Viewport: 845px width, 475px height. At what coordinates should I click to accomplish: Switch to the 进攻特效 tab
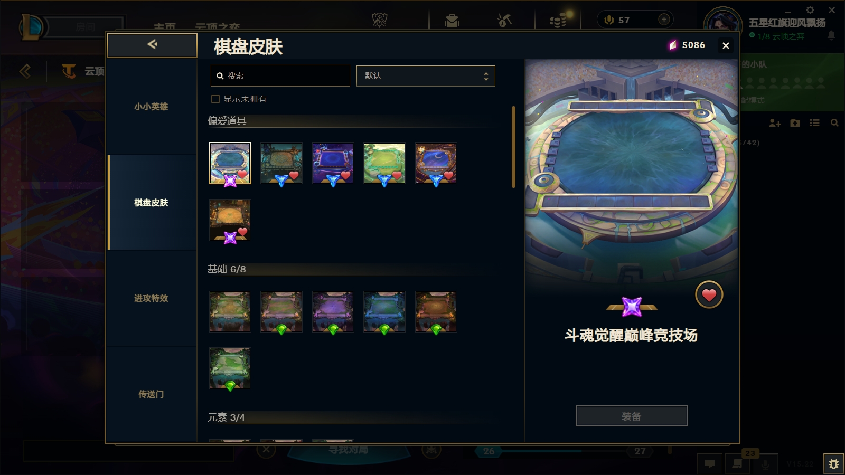[151, 298]
